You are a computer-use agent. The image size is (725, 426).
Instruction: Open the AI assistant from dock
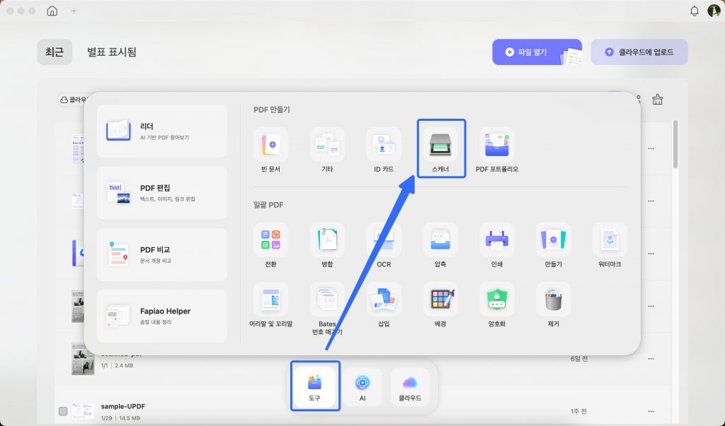point(362,386)
